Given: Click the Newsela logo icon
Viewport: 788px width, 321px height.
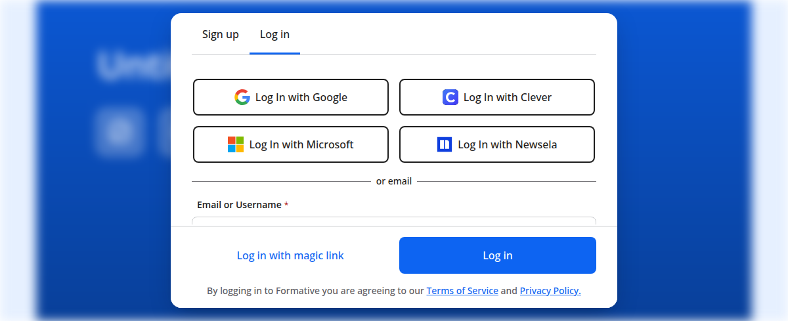Looking at the screenshot, I should (445, 144).
